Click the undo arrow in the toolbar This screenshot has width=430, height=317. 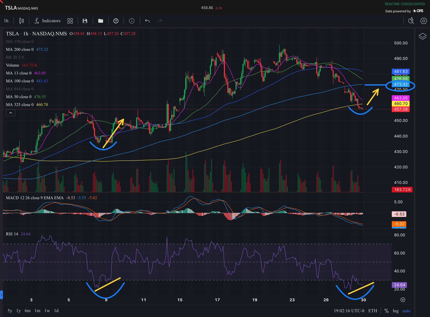(x=147, y=21)
